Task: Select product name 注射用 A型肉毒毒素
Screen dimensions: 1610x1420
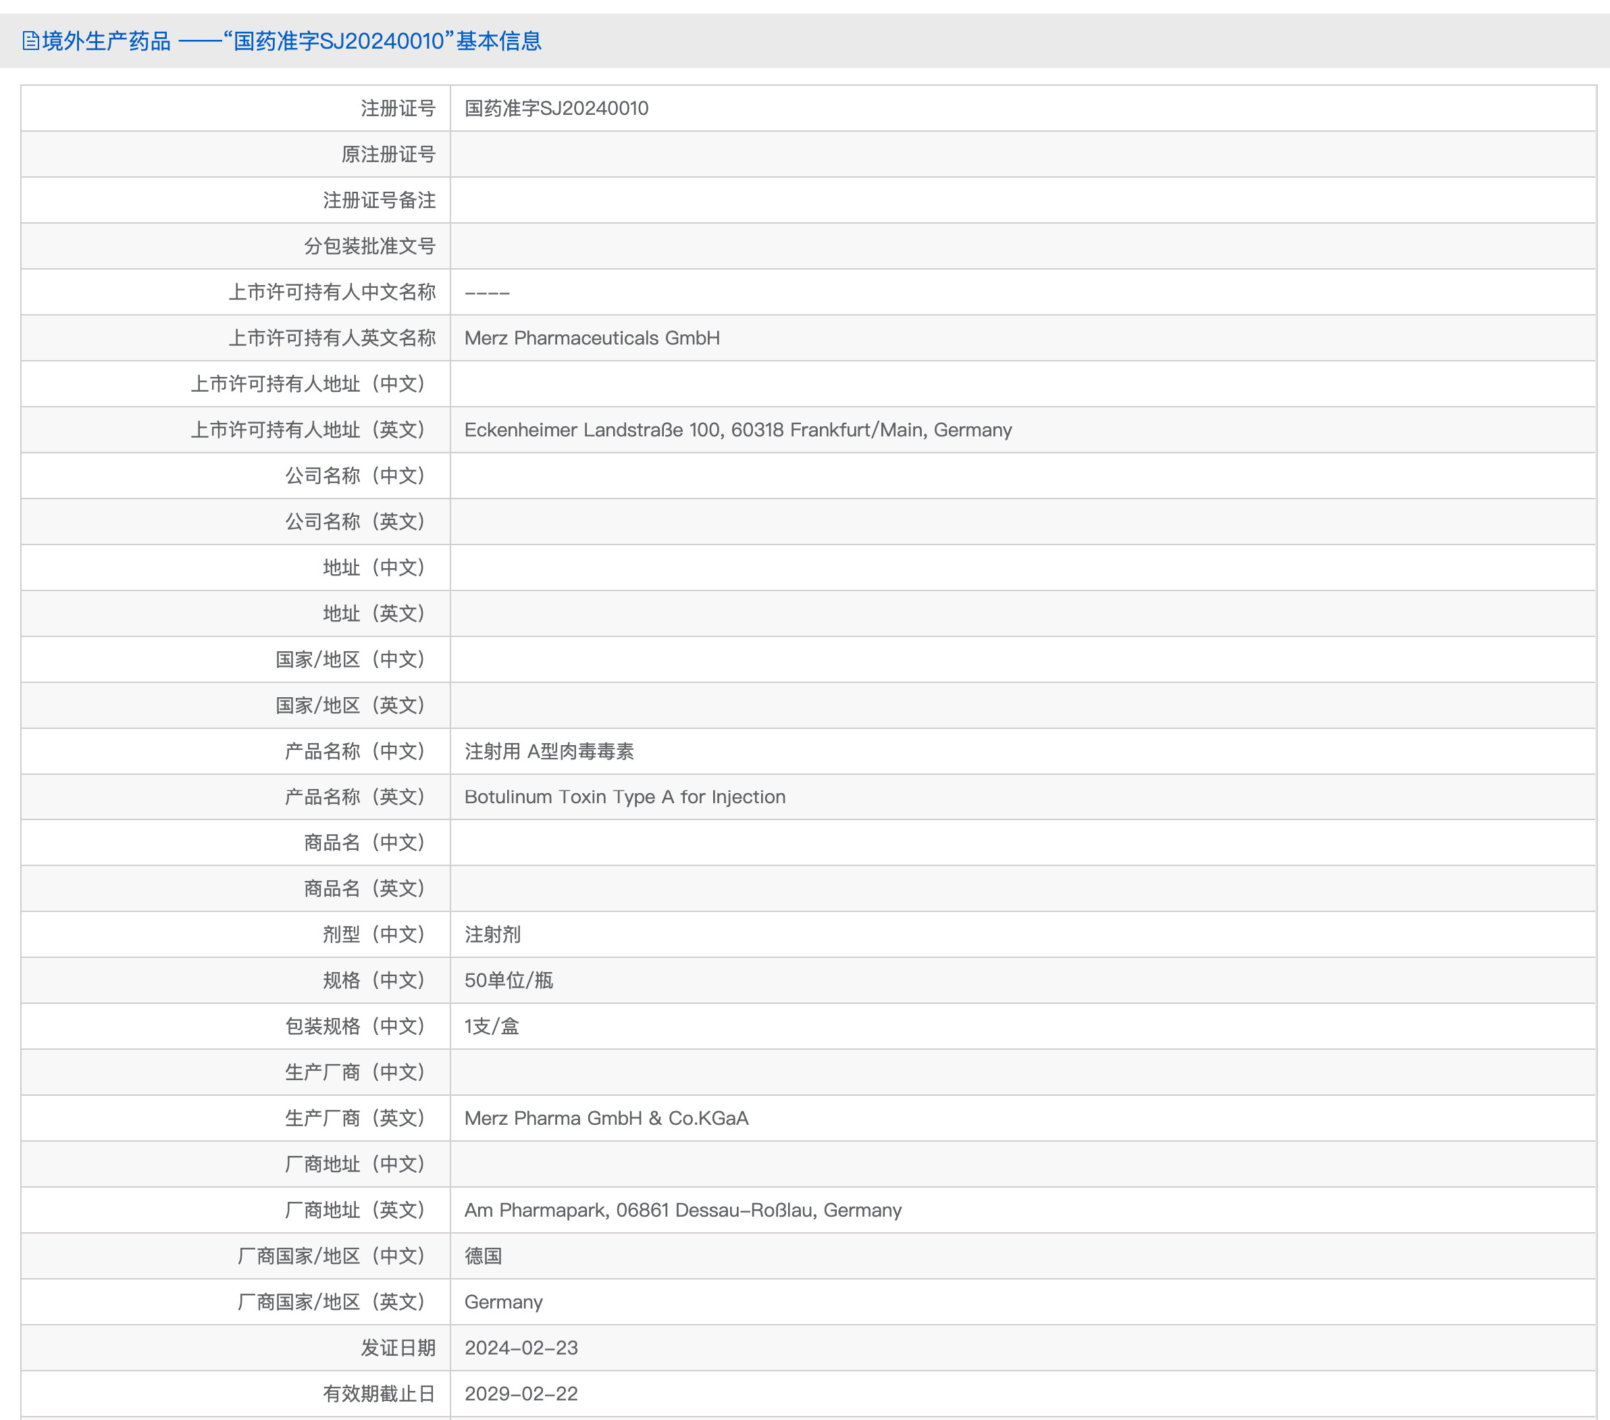Action: (549, 752)
